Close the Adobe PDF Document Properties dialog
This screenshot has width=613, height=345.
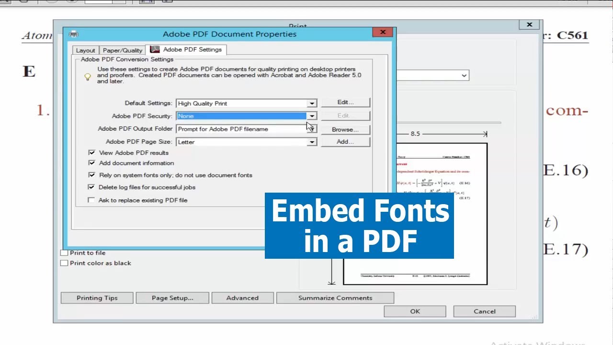pyautogui.click(x=383, y=32)
